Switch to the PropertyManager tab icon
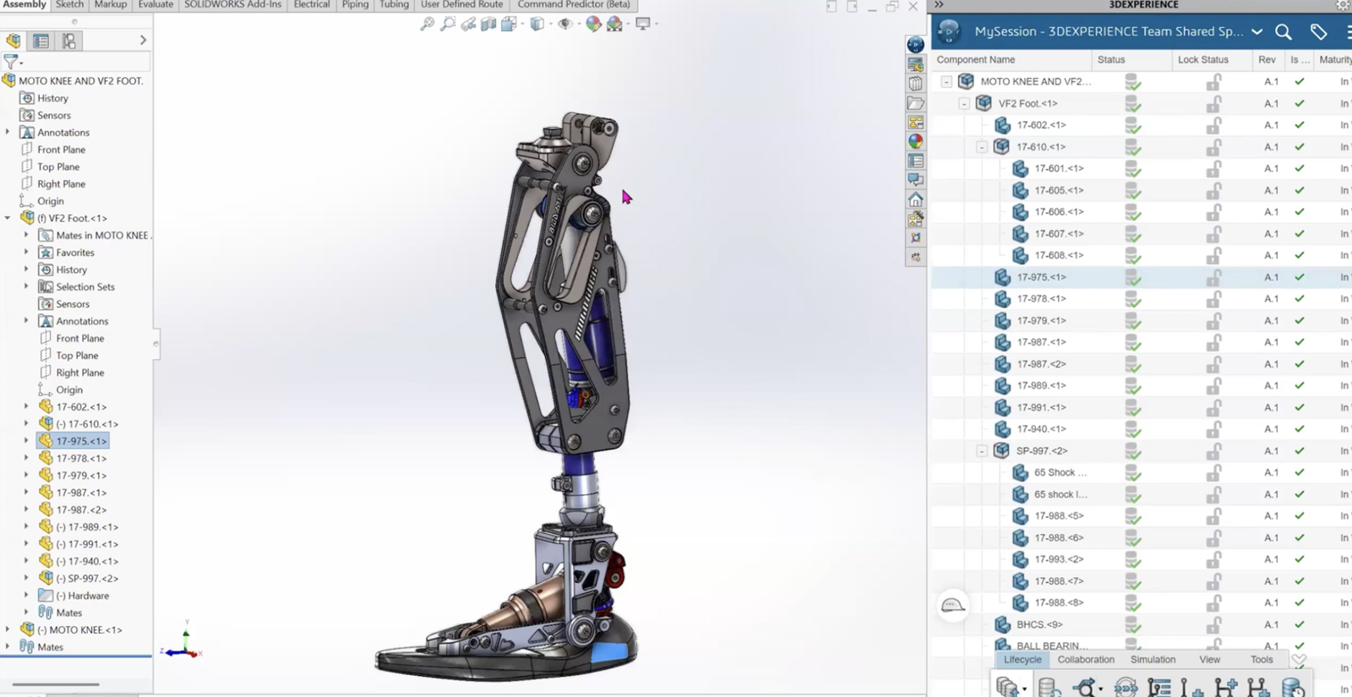The image size is (1352, 697). point(41,41)
